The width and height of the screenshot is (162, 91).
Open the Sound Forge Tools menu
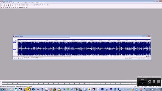pyautogui.click(x=23, y=3)
